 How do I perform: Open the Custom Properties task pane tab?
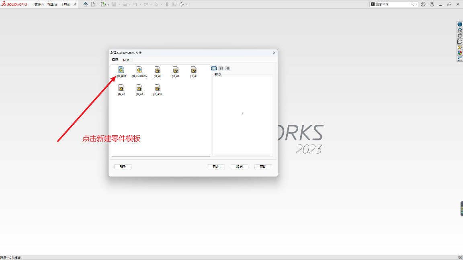460,59
